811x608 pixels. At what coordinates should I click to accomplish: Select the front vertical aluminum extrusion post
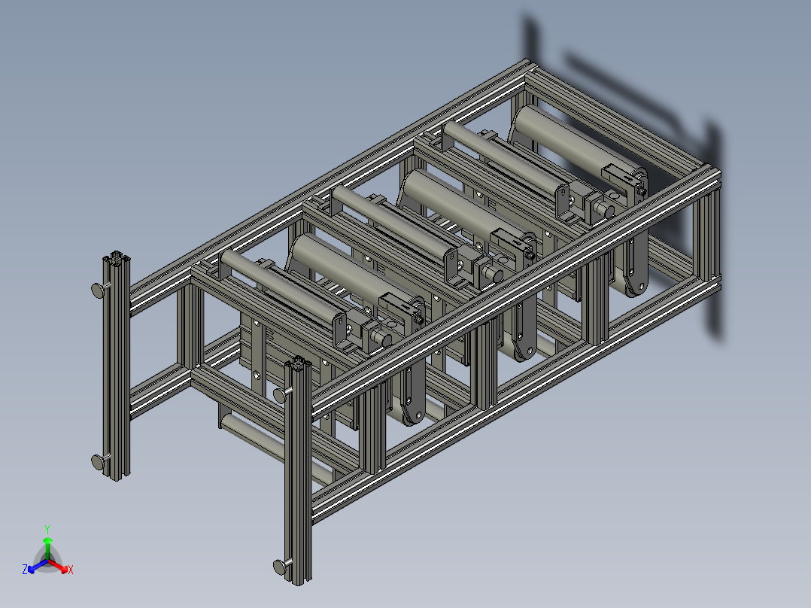point(298,470)
